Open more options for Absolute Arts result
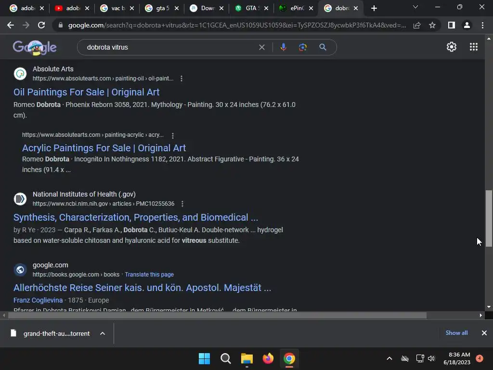Screen dimensions: 493x370 pyautogui.click(x=182, y=79)
